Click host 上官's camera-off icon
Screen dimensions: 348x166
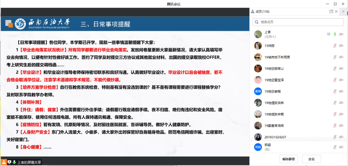pyautogui.click(x=341, y=34)
